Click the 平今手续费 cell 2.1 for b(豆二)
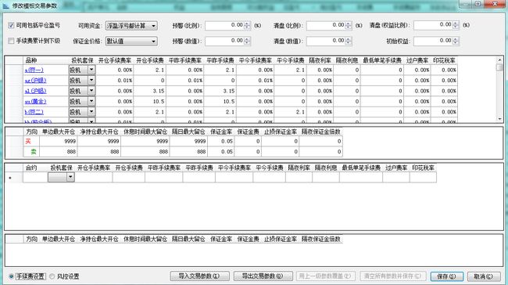The width and height of the screenshot is (508, 285). click(x=290, y=112)
